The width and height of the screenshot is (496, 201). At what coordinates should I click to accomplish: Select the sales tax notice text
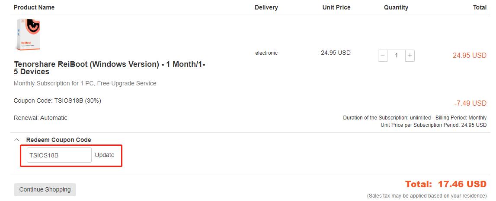point(427,196)
